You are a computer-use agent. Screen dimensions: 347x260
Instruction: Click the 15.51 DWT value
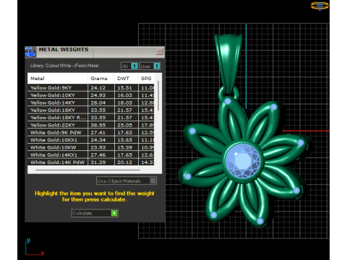pos(124,88)
